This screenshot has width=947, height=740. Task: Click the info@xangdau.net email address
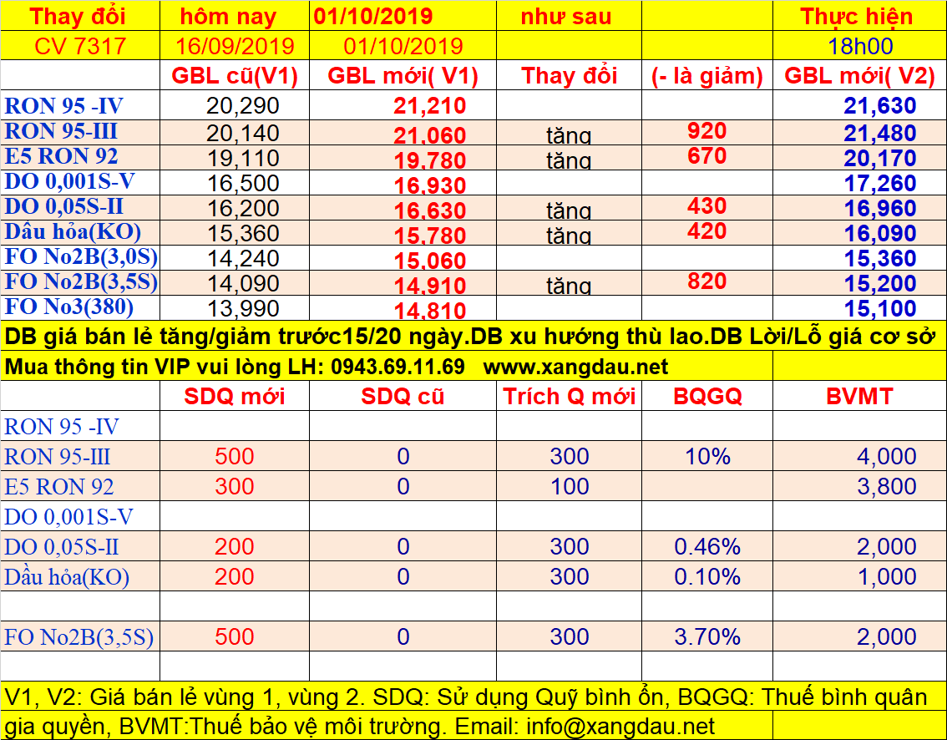tap(620, 726)
